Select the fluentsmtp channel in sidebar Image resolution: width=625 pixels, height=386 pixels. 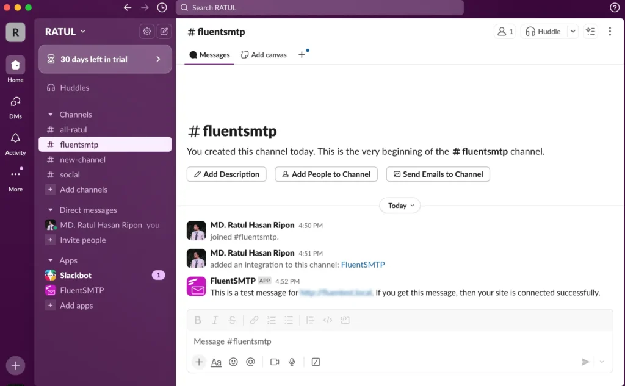(x=105, y=144)
